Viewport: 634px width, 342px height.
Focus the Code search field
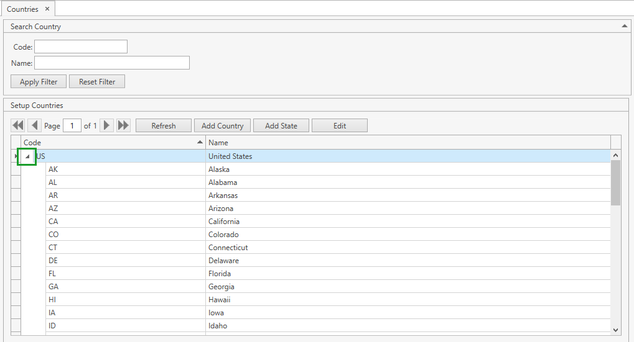click(81, 47)
